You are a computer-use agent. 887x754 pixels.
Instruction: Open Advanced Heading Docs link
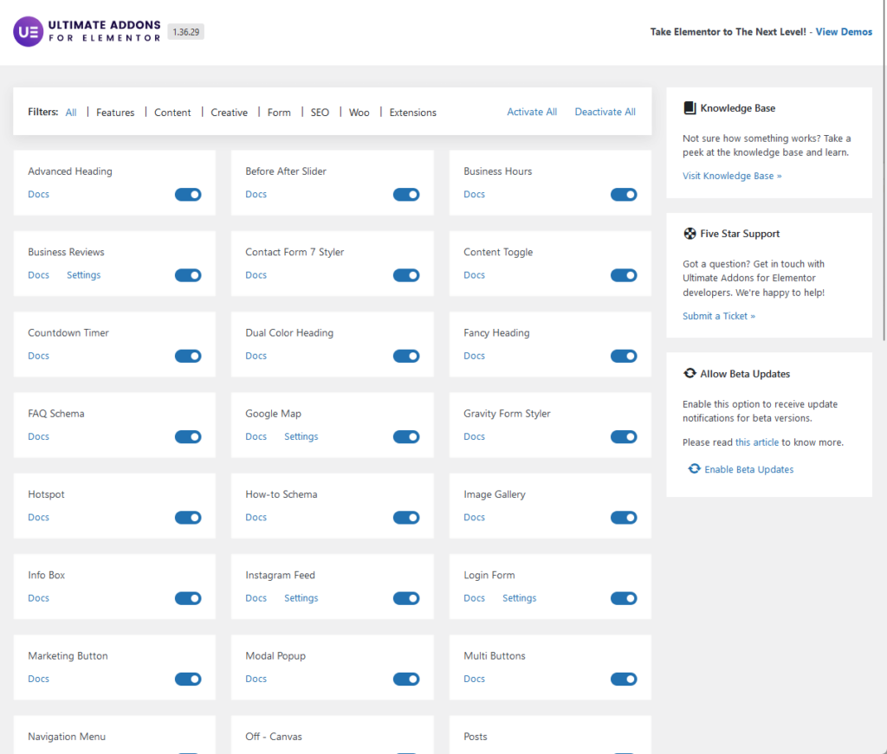[x=38, y=194]
